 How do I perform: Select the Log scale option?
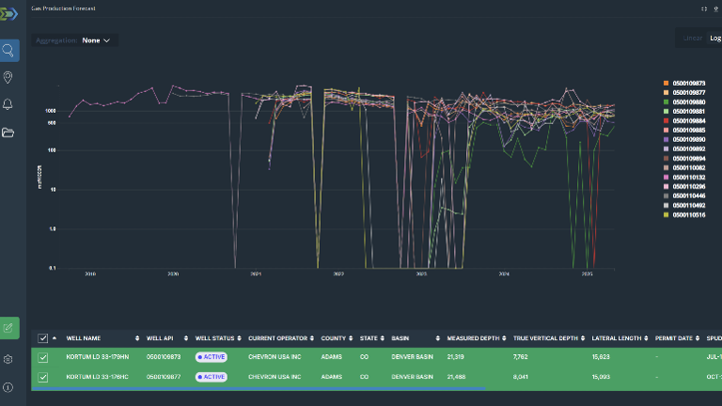715,39
